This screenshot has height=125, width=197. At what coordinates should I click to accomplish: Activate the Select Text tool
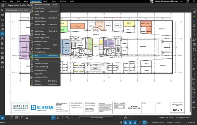pyautogui.click(x=63, y=118)
